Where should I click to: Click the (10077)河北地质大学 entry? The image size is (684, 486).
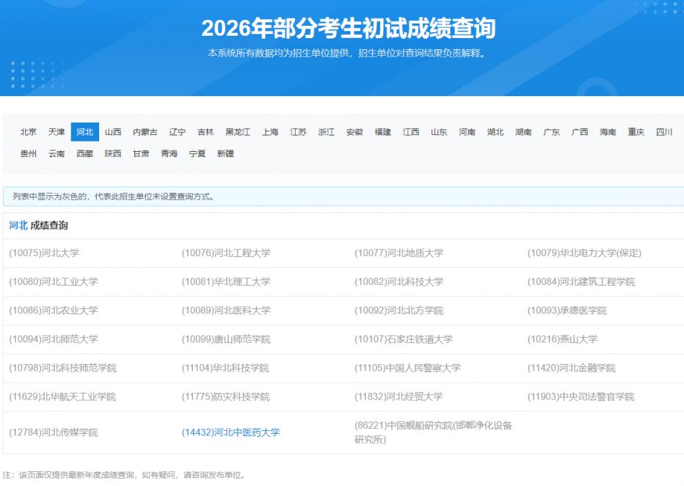[x=399, y=253]
